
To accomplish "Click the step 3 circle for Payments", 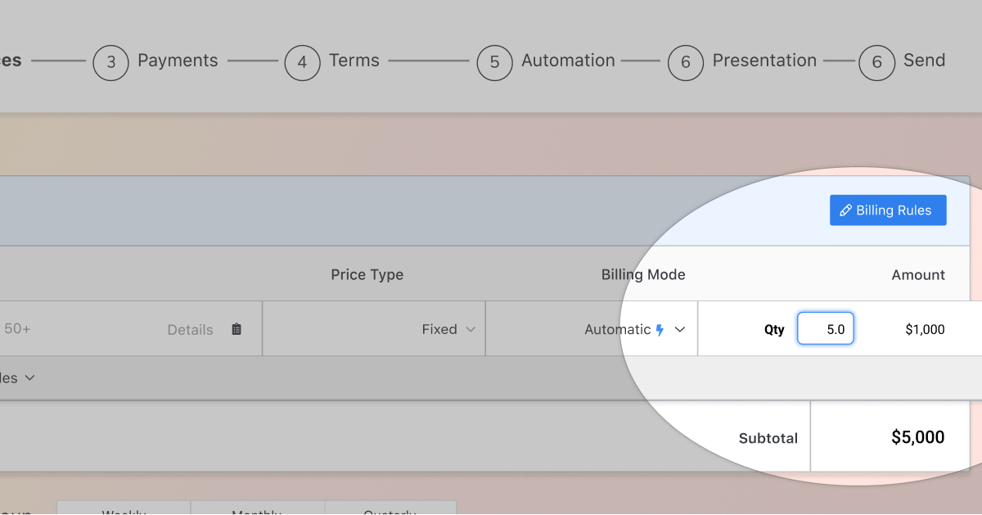I will [x=110, y=62].
